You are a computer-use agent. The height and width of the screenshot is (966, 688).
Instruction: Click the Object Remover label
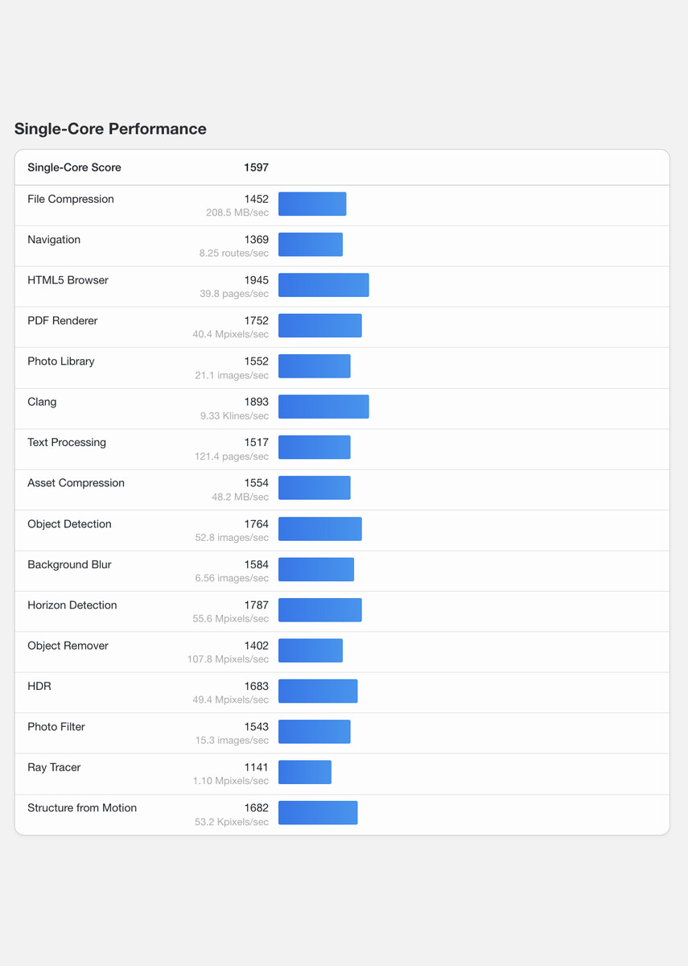pos(68,646)
